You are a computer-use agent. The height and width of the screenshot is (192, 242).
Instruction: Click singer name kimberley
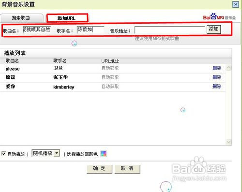pos(64,87)
